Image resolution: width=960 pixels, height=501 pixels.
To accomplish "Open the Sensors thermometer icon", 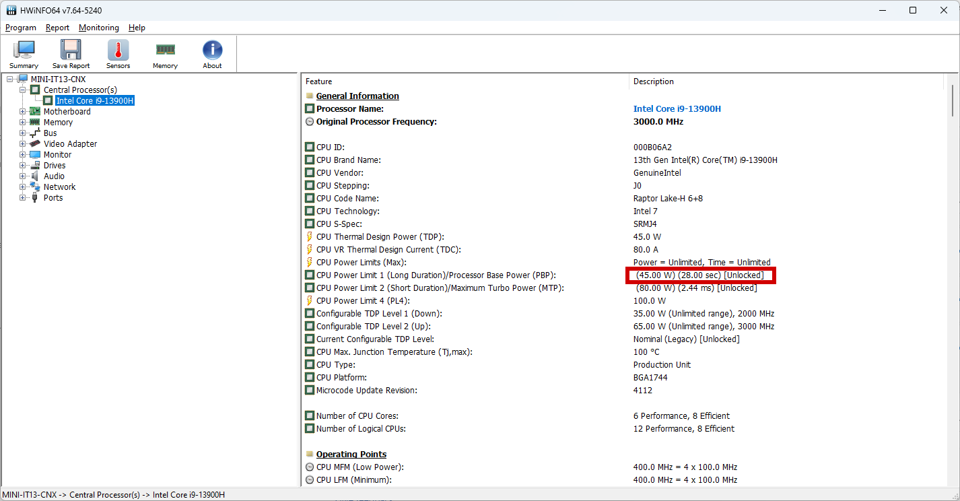I will (118, 51).
